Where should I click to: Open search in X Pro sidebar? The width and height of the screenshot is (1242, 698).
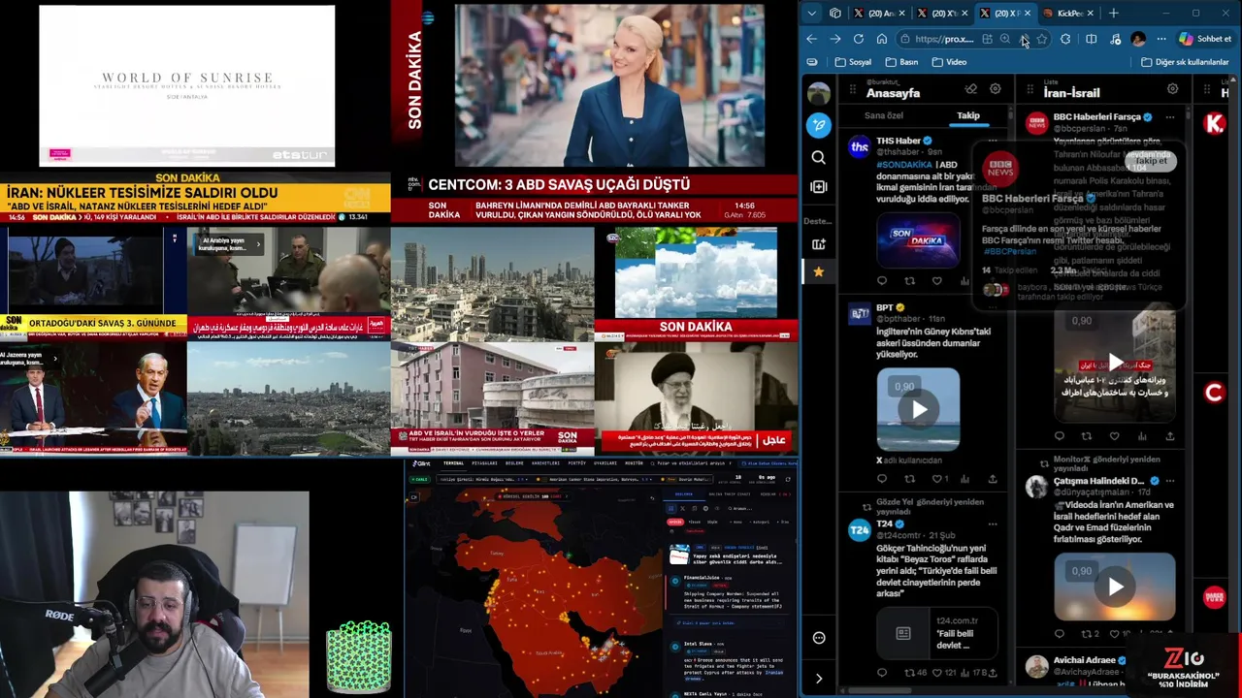click(819, 157)
